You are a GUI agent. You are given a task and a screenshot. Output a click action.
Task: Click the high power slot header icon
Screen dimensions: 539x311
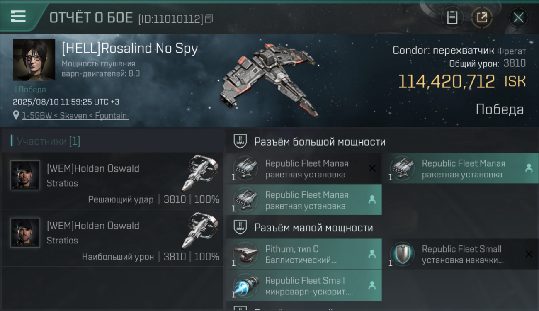tap(240, 141)
